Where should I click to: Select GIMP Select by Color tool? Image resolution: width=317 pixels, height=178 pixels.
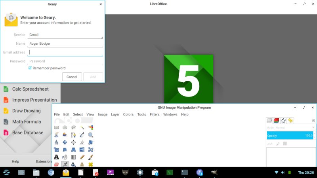[x=91, y=127]
